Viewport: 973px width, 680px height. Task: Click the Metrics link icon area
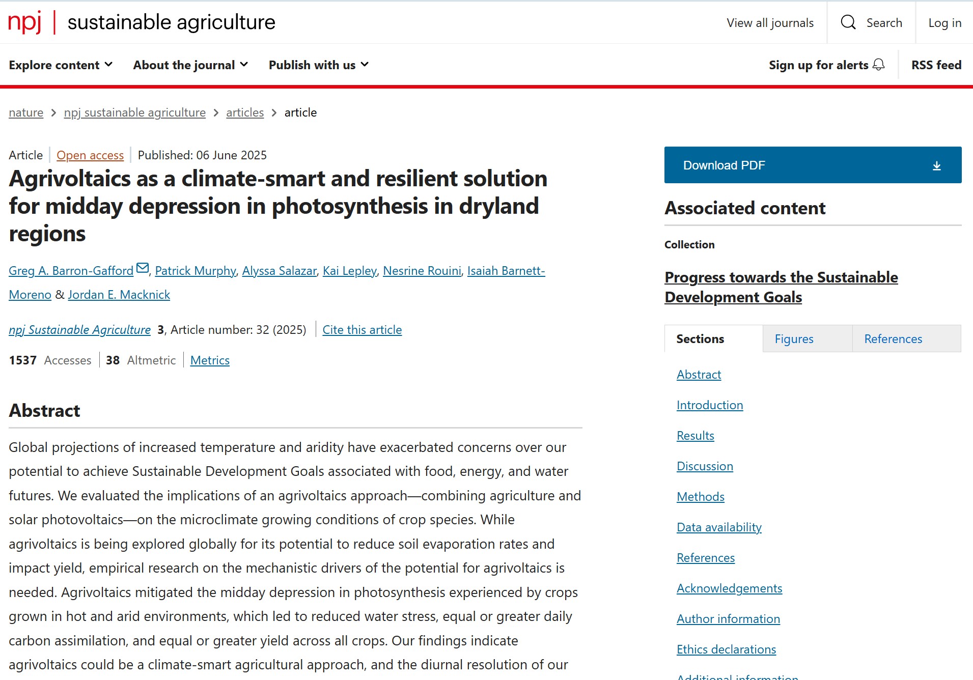pyautogui.click(x=210, y=360)
